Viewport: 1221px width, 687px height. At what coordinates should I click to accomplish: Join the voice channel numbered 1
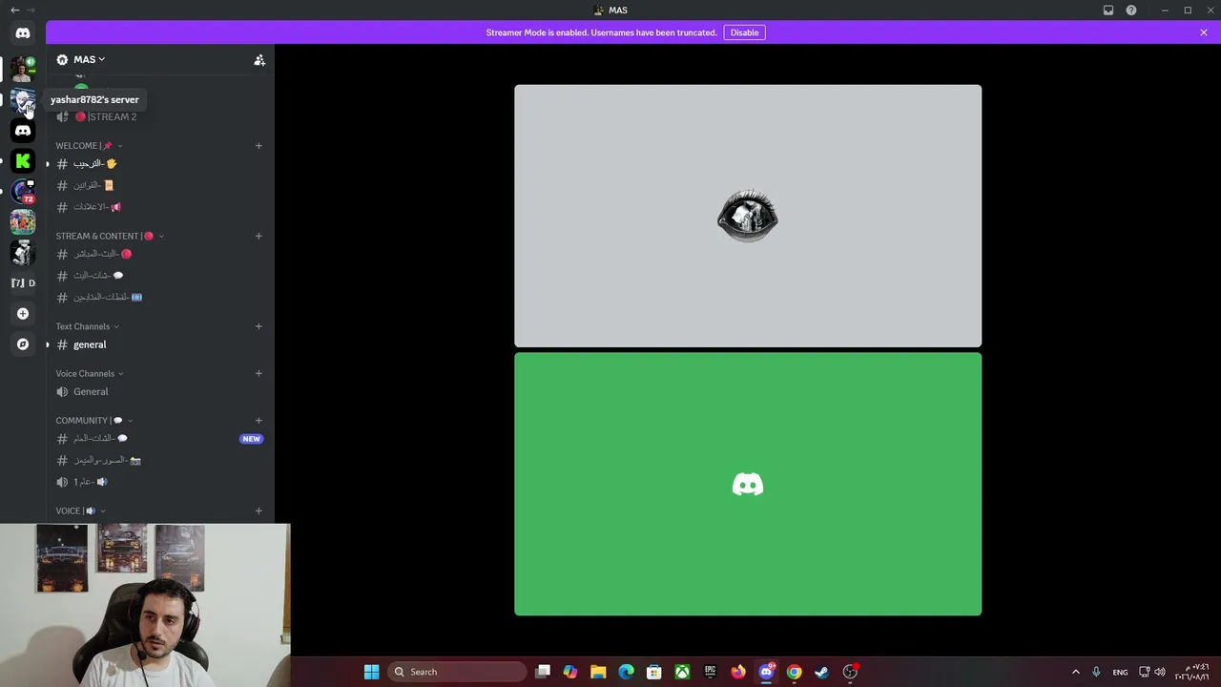[160, 482]
